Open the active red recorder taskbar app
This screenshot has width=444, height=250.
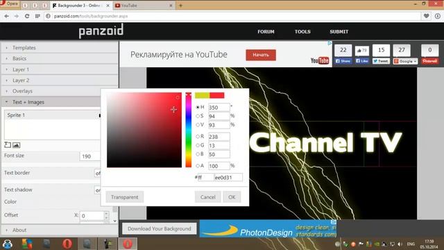(x=128, y=244)
